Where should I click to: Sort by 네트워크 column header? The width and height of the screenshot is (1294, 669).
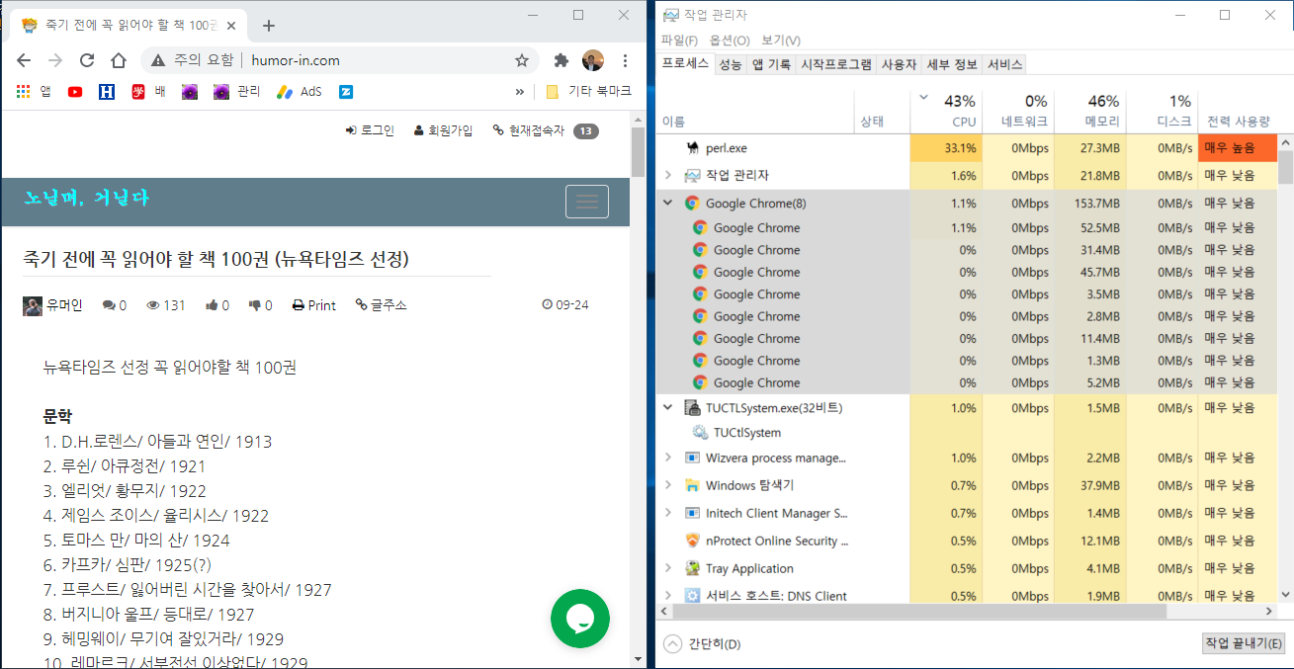[x=1018, y=111]
